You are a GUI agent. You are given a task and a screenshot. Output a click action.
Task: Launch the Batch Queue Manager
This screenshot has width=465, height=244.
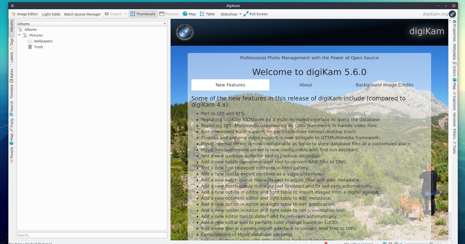point(83,14)
